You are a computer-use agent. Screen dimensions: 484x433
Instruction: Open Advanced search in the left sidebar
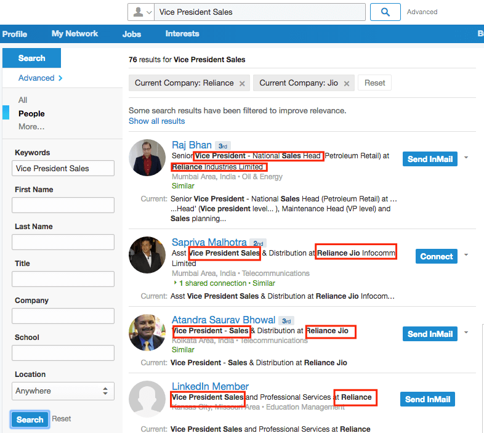(40, 78)
